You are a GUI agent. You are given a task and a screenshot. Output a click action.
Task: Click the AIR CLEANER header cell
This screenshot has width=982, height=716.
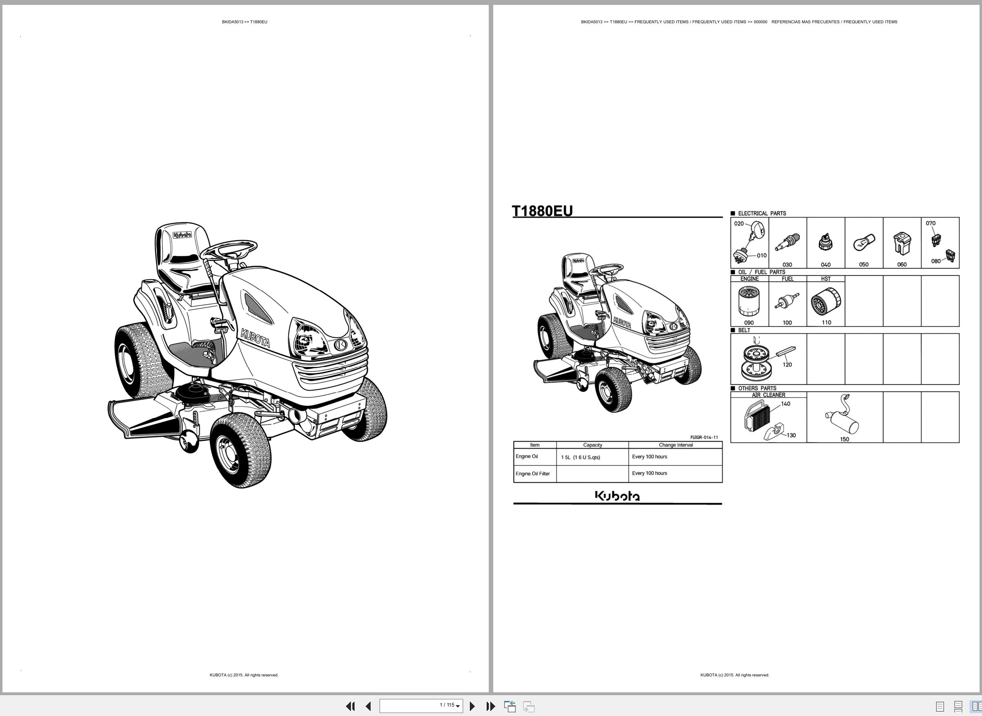[769, 395]
